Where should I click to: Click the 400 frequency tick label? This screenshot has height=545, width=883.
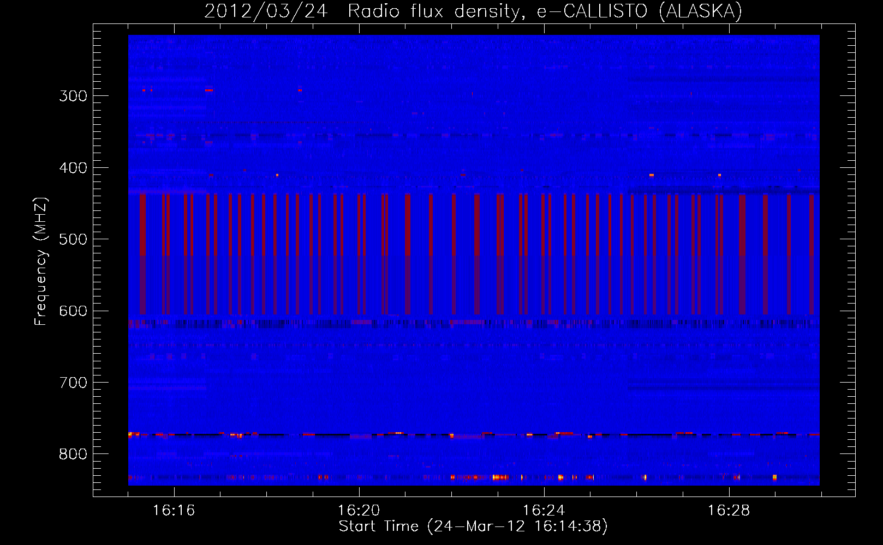click(73, 168)
